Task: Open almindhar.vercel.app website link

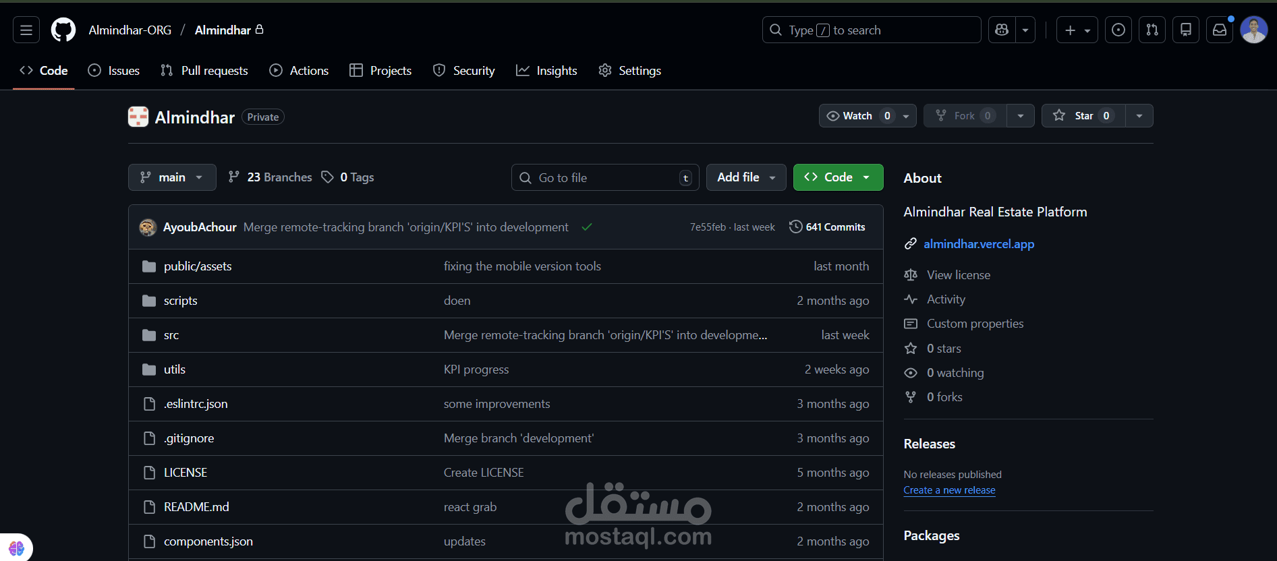Action: (x=979, y=244)
